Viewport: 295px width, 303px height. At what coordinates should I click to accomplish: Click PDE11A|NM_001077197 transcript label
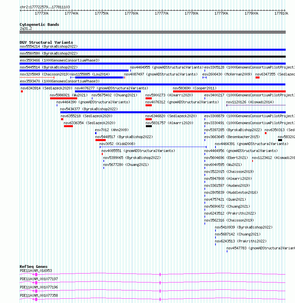[39, 279]
